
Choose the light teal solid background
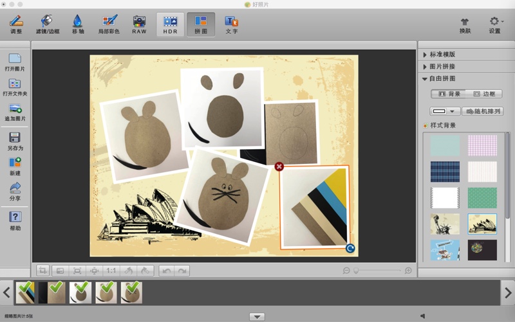coord(445,146)
